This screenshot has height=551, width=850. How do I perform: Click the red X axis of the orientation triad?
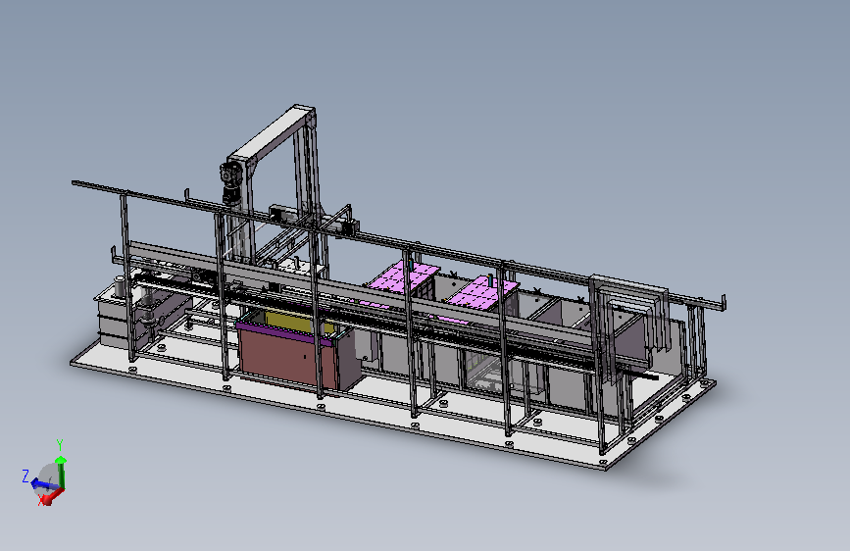(x=53, y=496)
